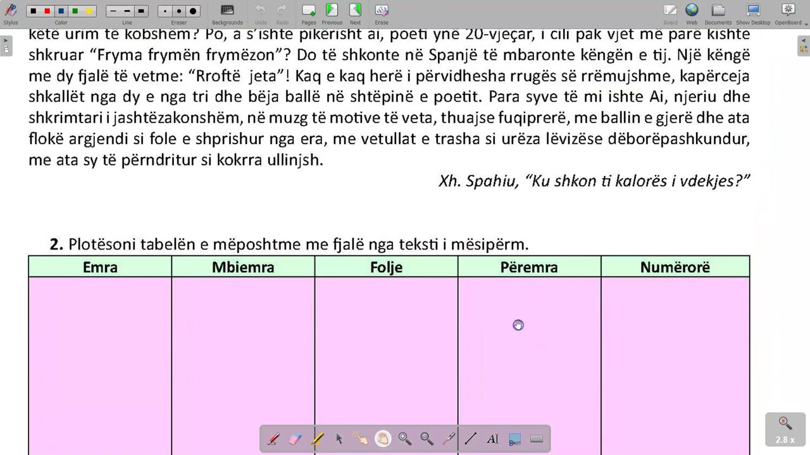
Task: Choose the small eraser size
Action: pos(165,11)
